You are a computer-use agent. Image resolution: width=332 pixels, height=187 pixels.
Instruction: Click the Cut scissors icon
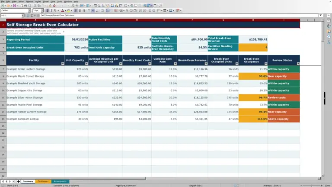(35, 6)
